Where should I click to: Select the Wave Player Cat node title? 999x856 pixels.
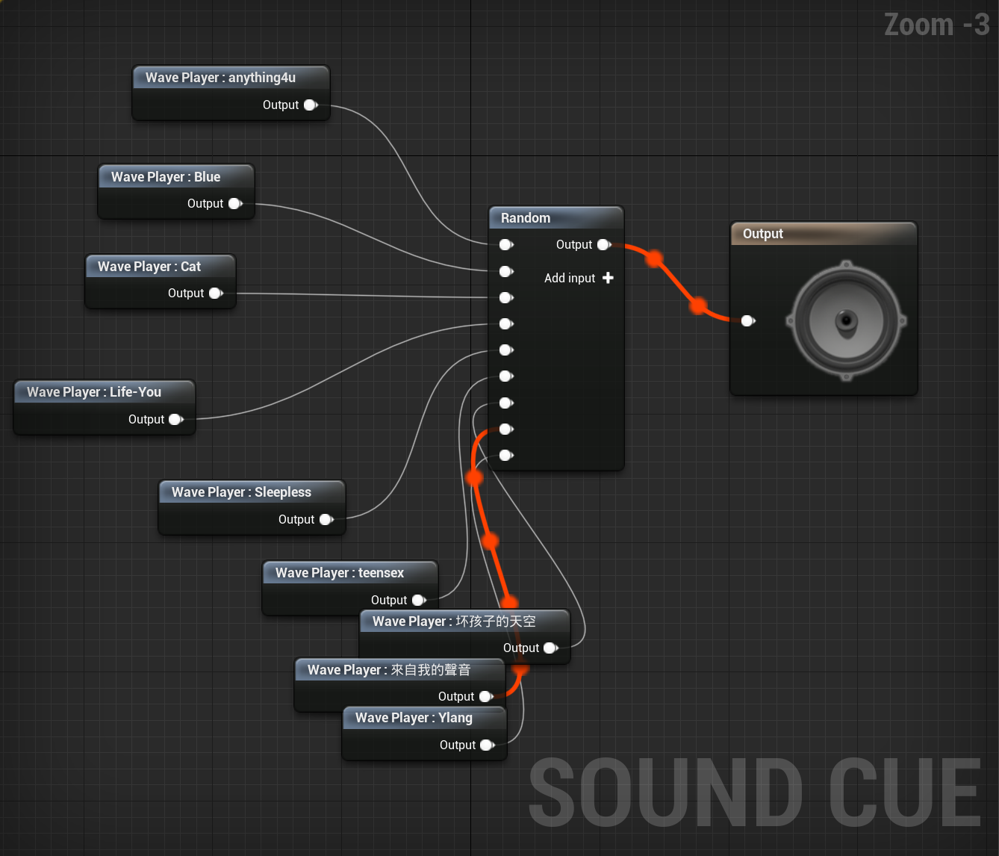pos(161,267)
